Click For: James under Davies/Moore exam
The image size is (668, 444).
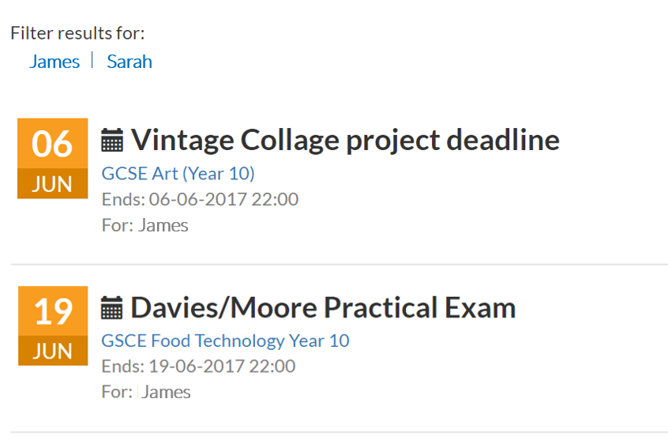pyautogui.click(x=146, y=392)
